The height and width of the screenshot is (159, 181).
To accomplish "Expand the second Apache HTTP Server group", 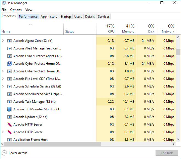I will click(x=3, y=132).
